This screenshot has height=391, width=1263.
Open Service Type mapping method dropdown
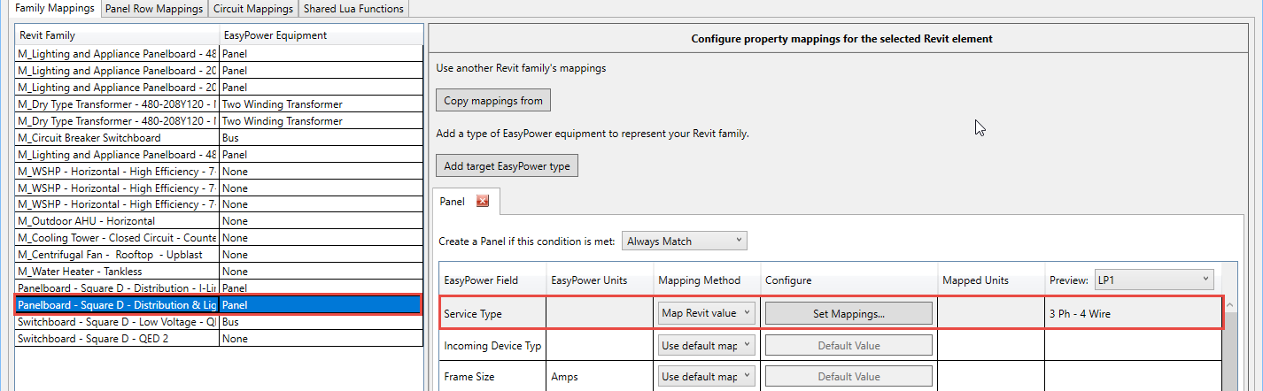click(x=707, y=313)
